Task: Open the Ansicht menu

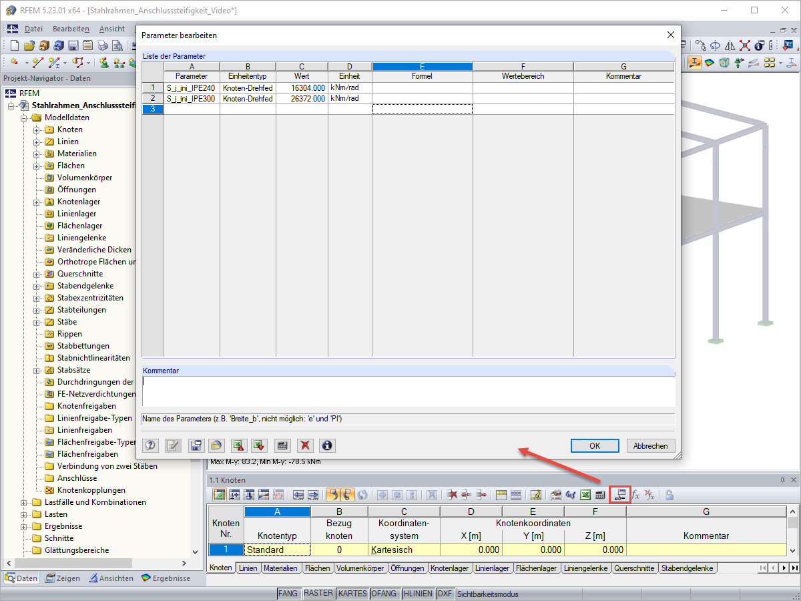Action: coord(111,29)
